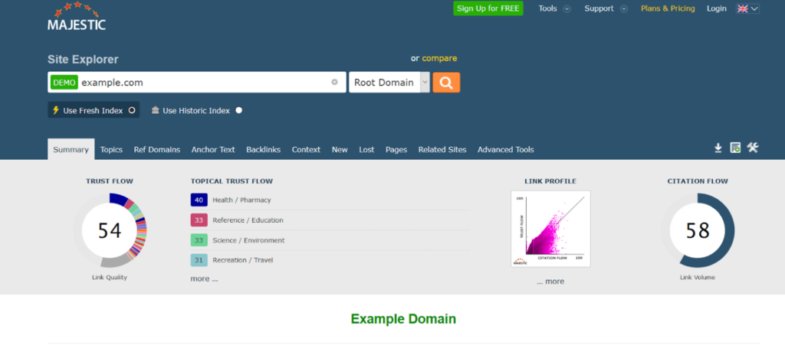
Task: Click the example.com search input field
Action: click(204, 83)
